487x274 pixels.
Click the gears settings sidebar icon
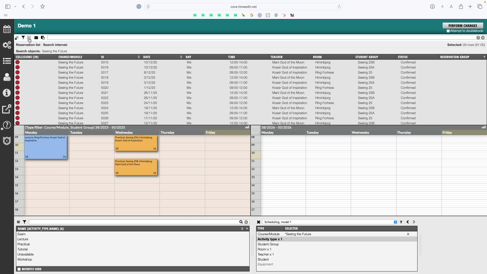(7, 45)
